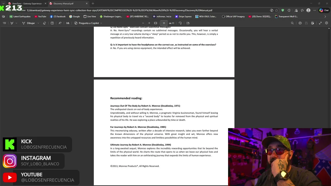Click Far Journeys by Robert A. Monroe title
331x186 pixels.
coord(138,127)
